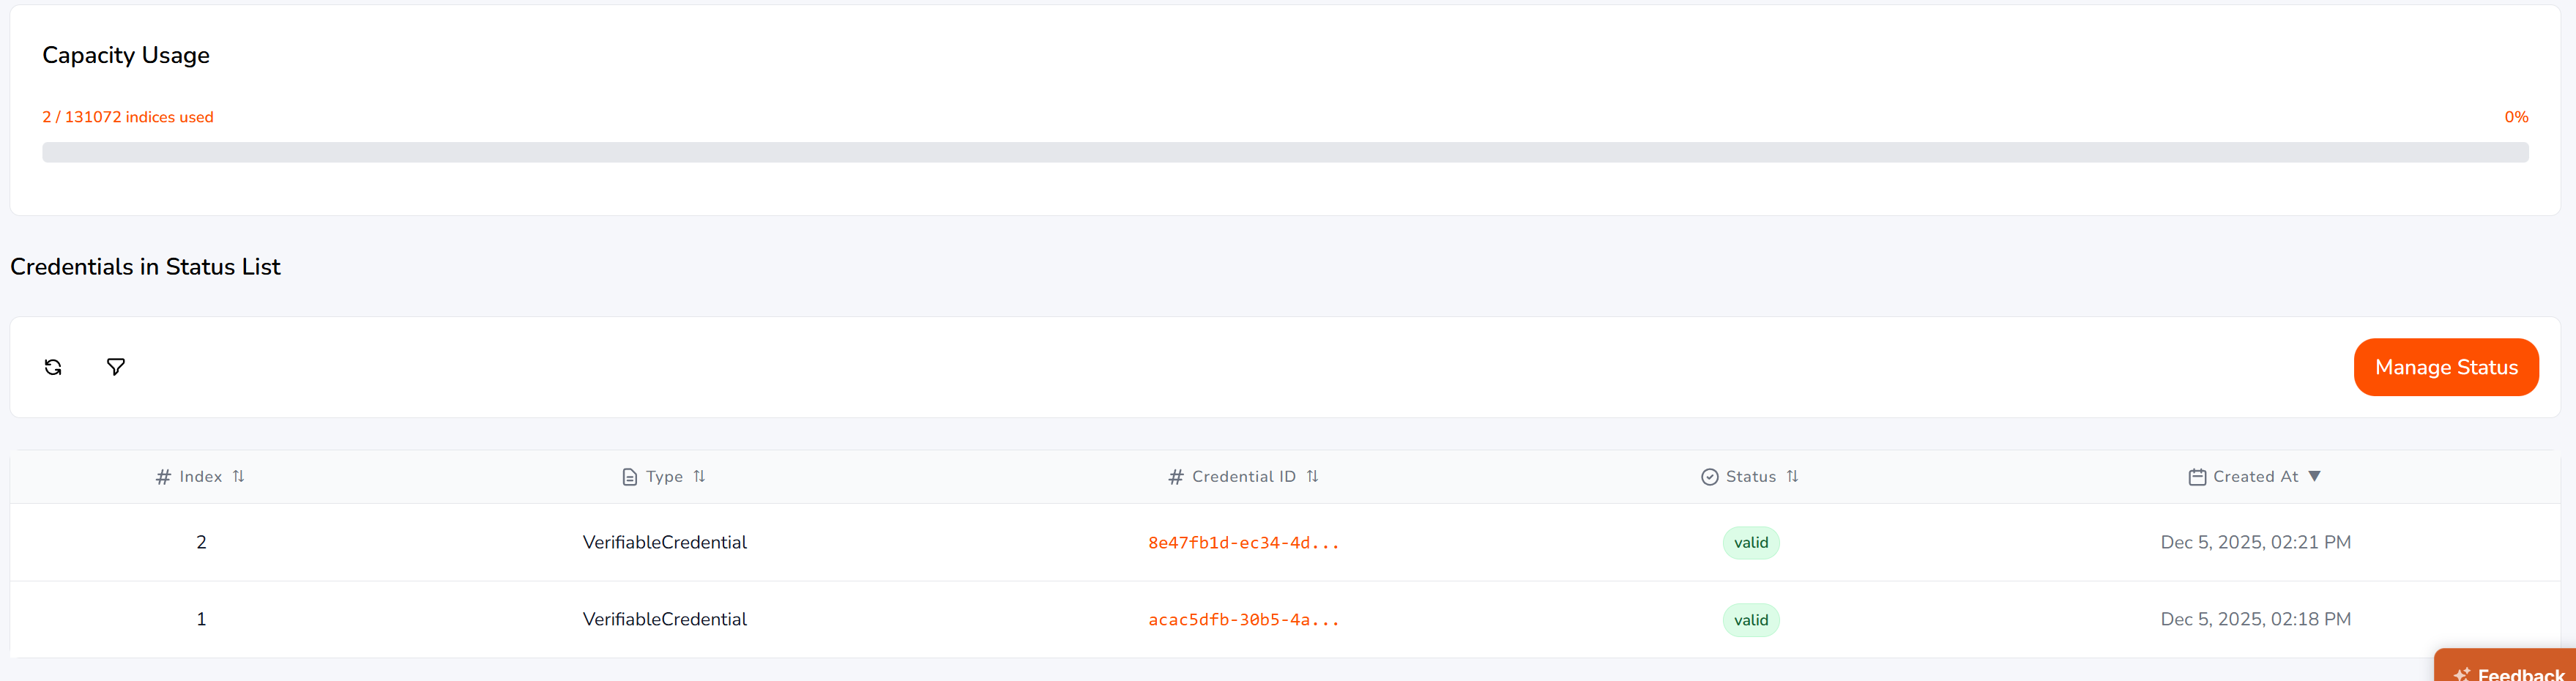Screen dimensions: 2576x681
Task: Open the filter funnel icon
Action: click(116, 367)
